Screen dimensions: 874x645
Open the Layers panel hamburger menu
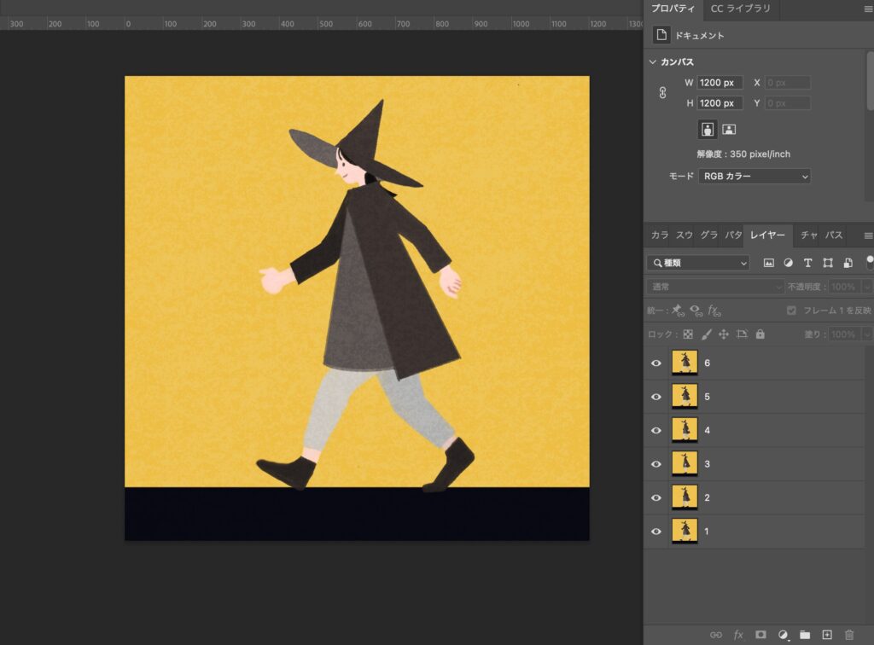point(868,235)
